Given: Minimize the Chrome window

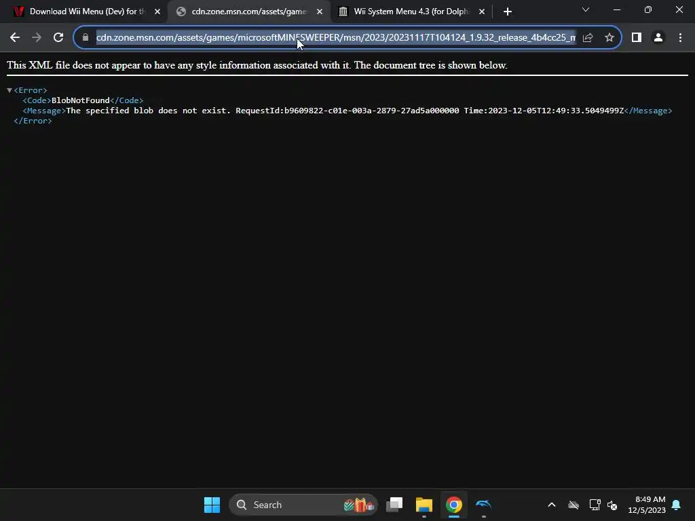Looking at the screenshot, I should coord(617,9).
